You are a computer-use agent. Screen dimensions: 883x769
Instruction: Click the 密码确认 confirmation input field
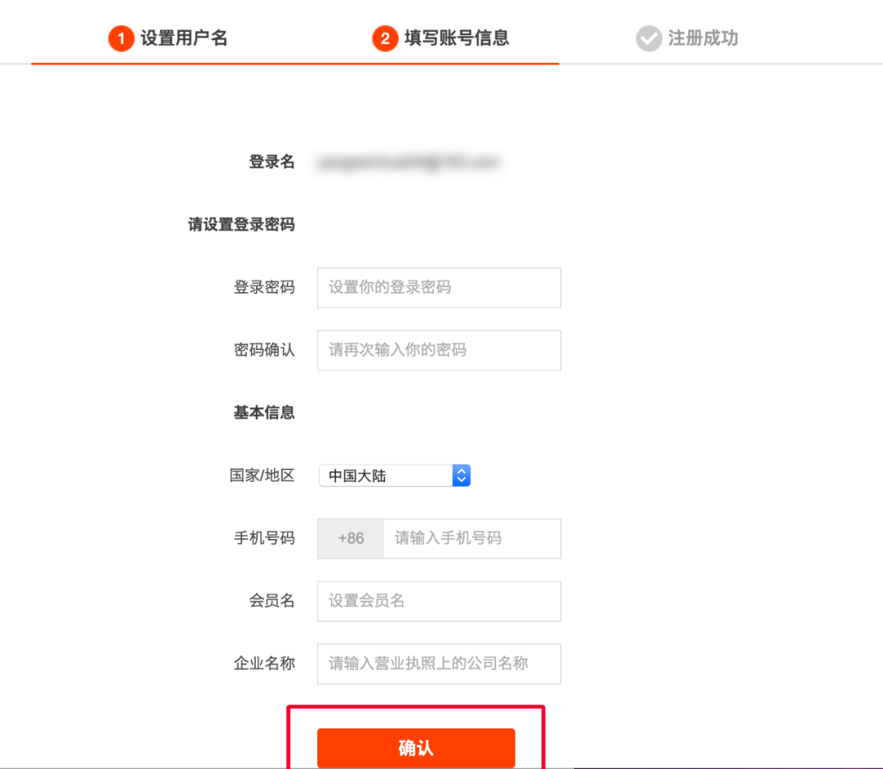(439, 350)
